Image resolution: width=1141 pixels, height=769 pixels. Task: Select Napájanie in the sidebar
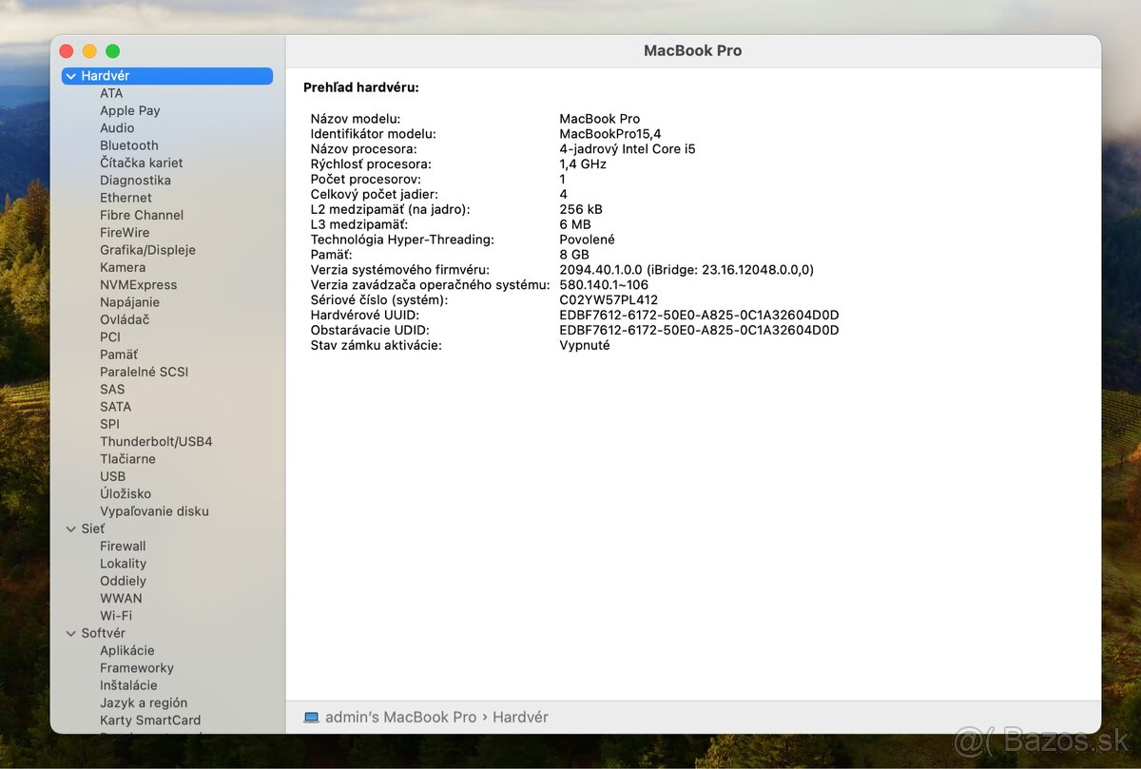130,302
